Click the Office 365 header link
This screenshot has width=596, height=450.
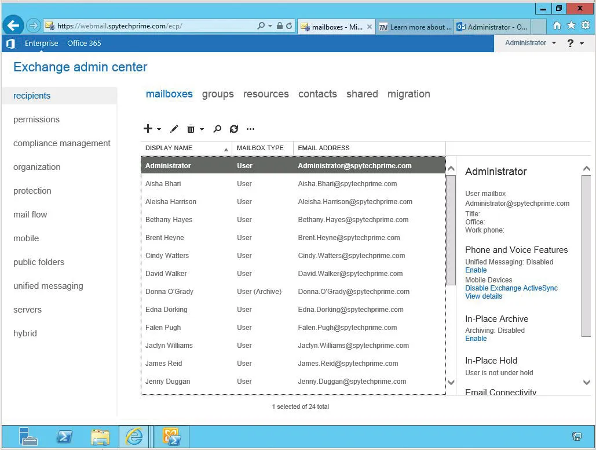coord(84,43)
